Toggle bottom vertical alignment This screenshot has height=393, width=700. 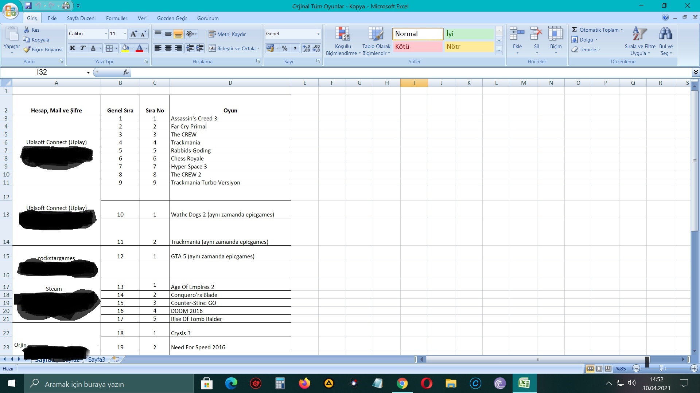click(178, 34)
